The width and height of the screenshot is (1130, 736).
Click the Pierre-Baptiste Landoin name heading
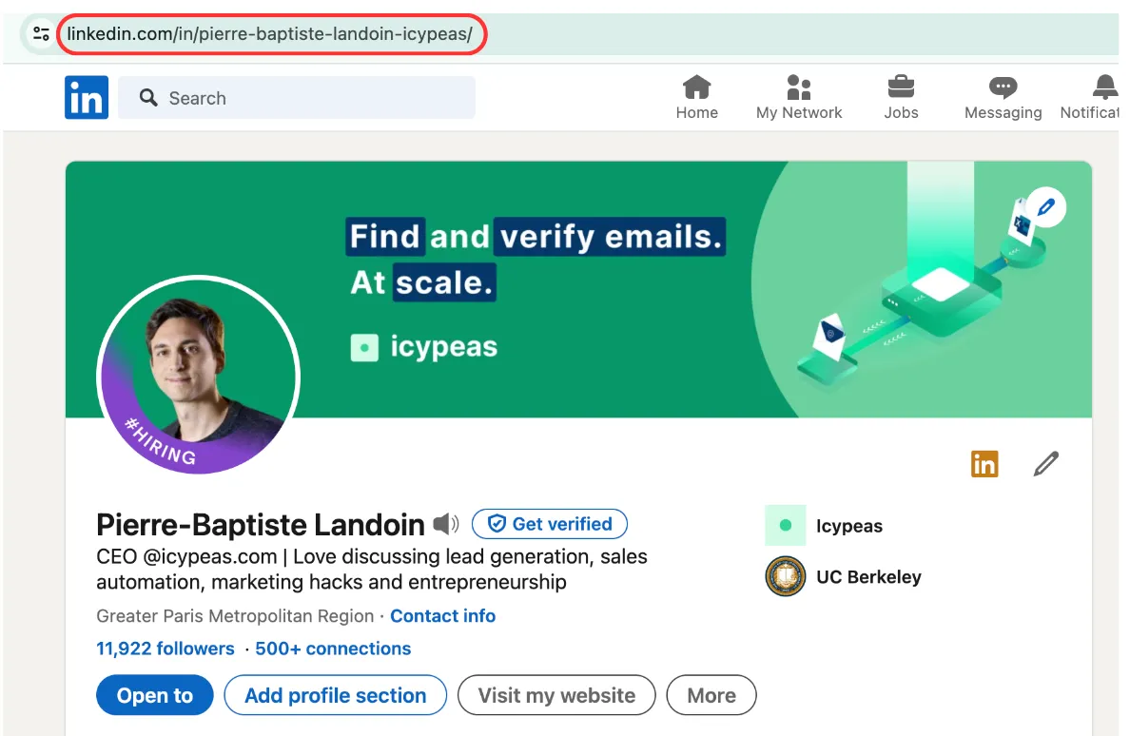[x=261, y=524]
